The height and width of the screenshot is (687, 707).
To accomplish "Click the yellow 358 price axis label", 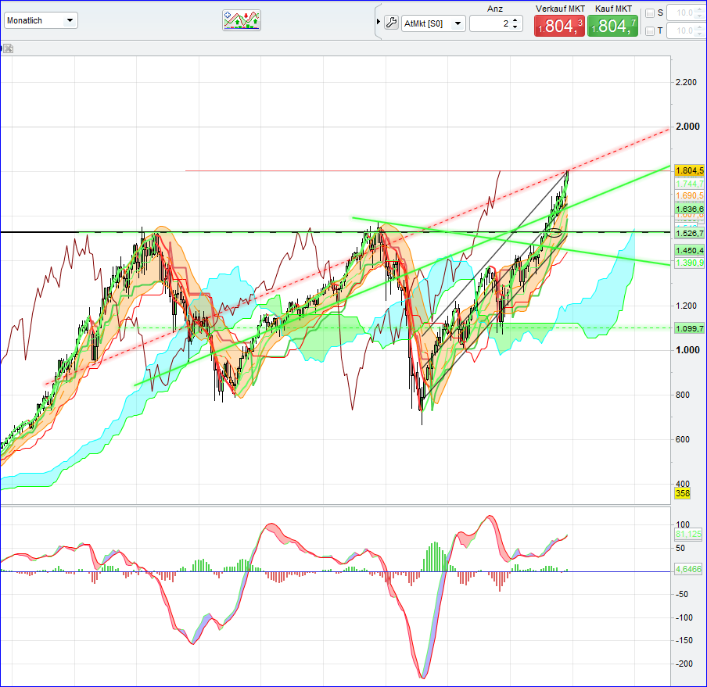I will (x=682, y=493).
